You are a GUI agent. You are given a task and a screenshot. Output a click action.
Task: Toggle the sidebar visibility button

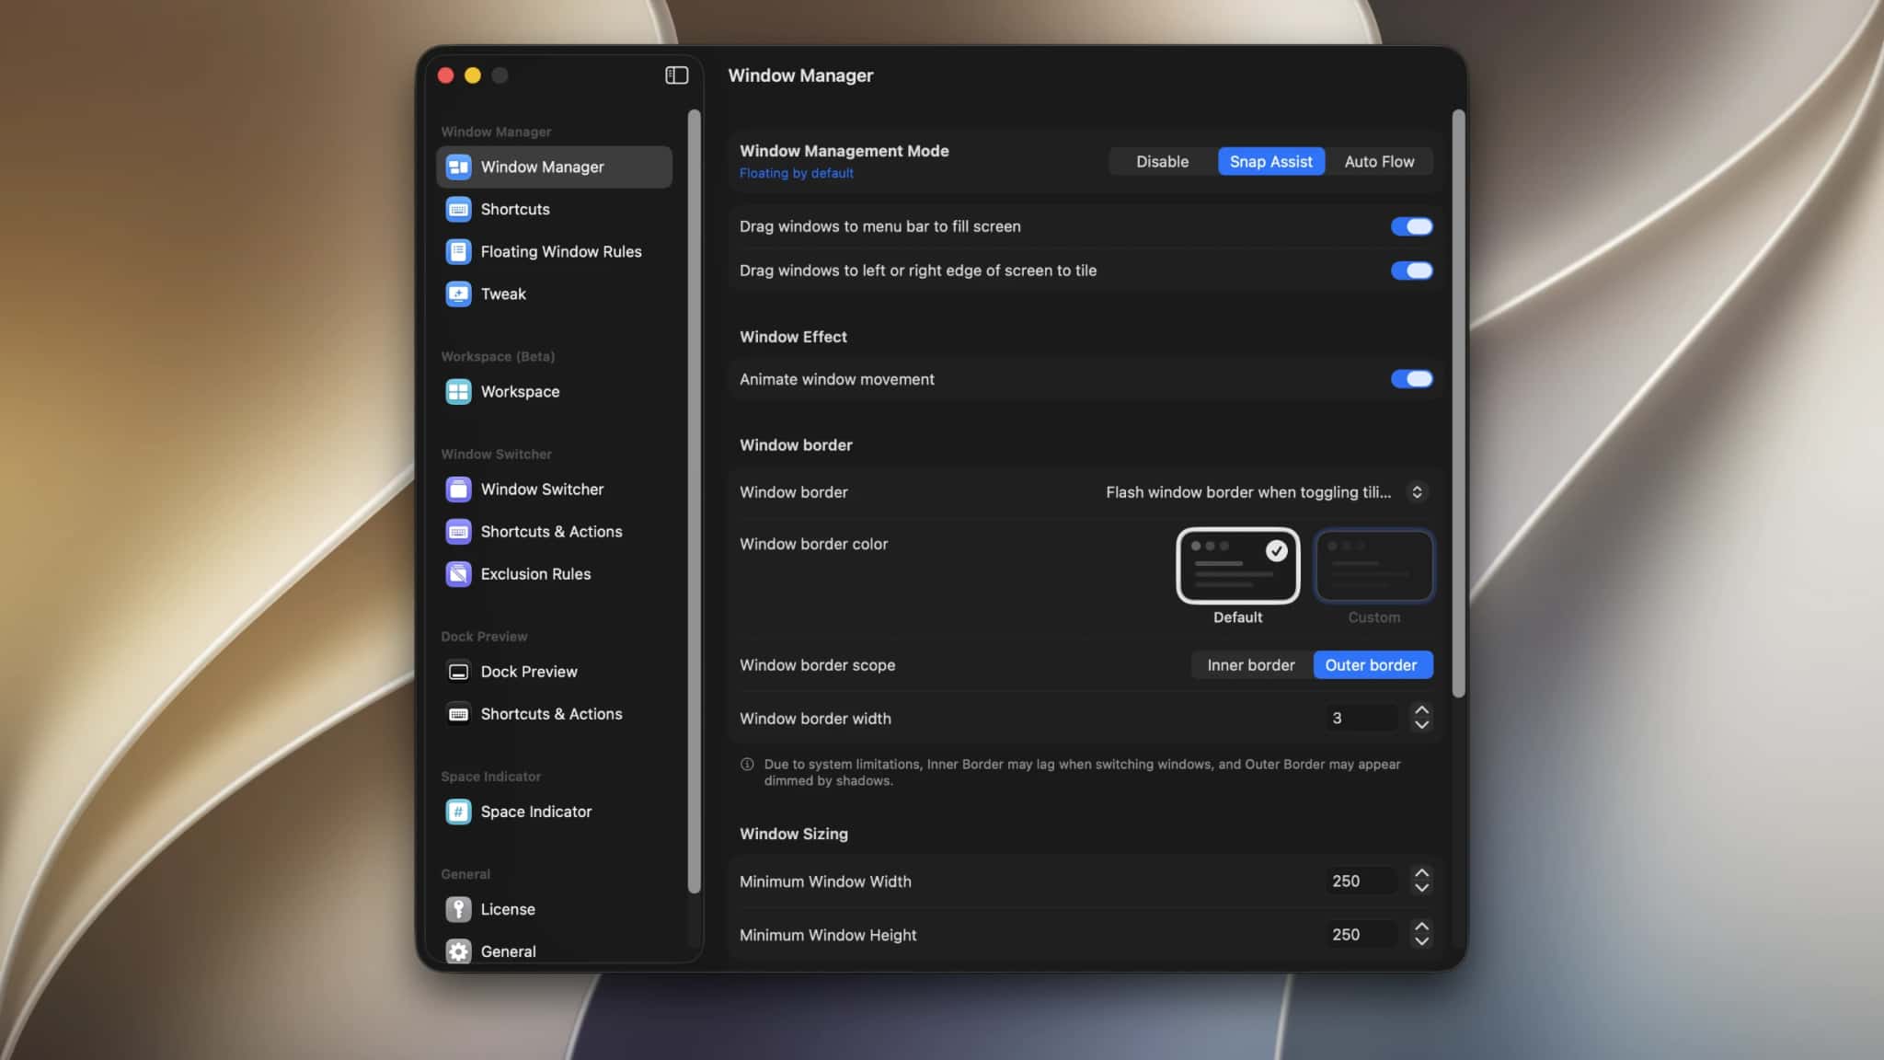(x=676, y=75)
